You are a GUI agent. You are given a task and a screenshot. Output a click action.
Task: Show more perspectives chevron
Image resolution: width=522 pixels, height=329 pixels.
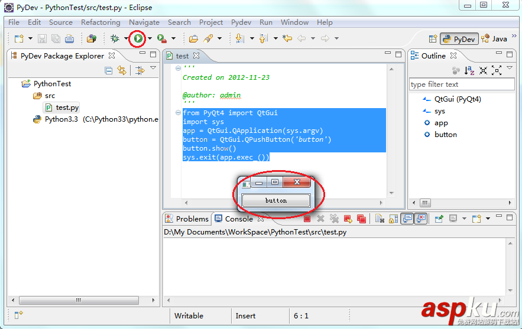[x=514, y=36]
